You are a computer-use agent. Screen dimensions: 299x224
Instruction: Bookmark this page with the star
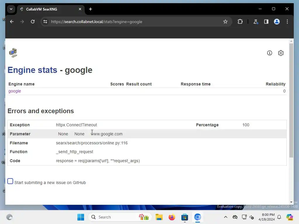click(x=225, y=22)
